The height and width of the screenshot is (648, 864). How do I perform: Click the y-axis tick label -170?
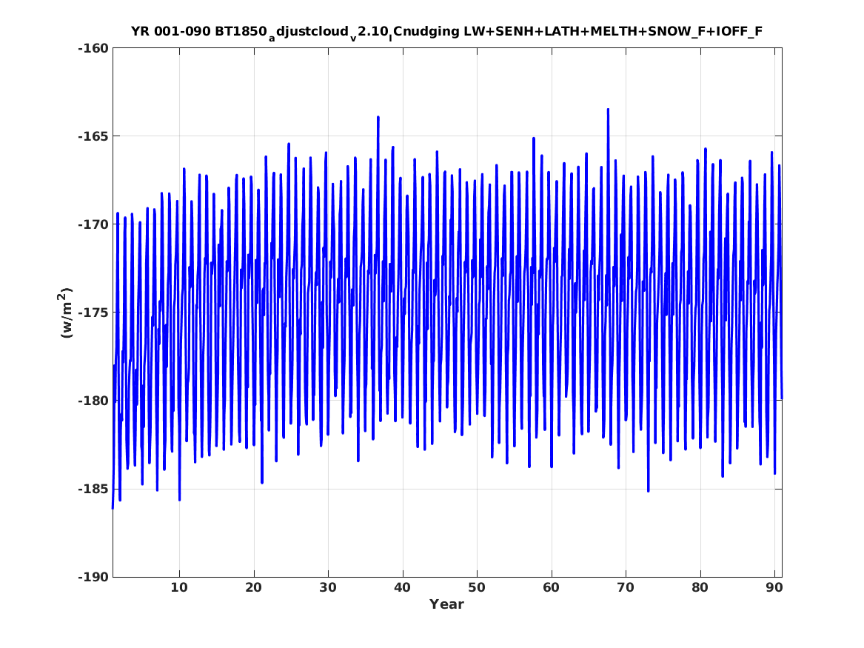[x=94, y=224]
